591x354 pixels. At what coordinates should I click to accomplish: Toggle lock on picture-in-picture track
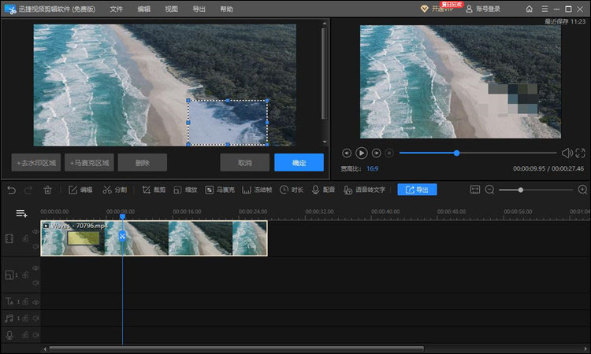(25, 275)
